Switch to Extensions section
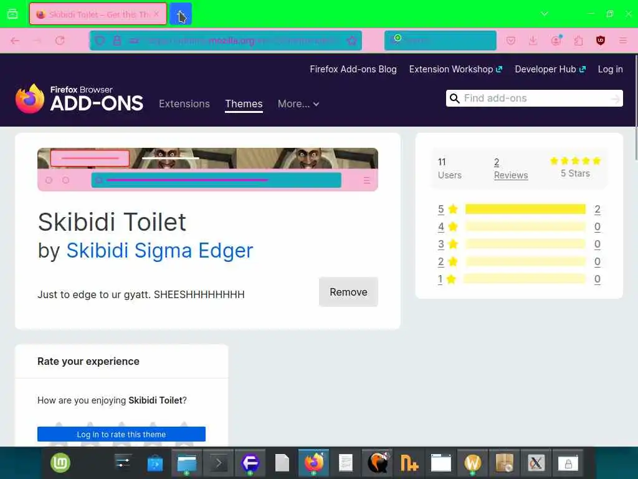 pos(184,104)
